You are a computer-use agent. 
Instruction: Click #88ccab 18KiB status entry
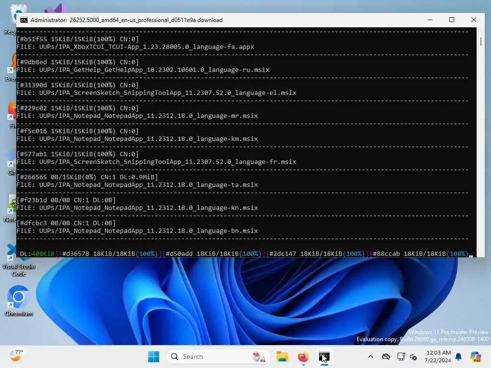point(421,254)
